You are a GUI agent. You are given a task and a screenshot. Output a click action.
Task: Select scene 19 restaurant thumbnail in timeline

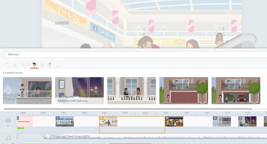pos(174,121)
